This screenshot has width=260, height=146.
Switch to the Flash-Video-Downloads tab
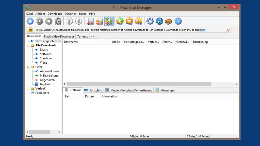(59, 36)
